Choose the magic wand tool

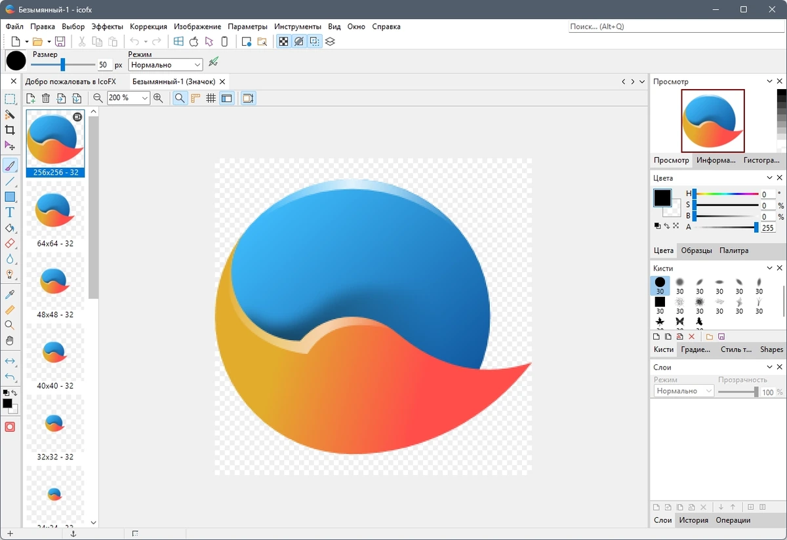(x=10, y=115)
